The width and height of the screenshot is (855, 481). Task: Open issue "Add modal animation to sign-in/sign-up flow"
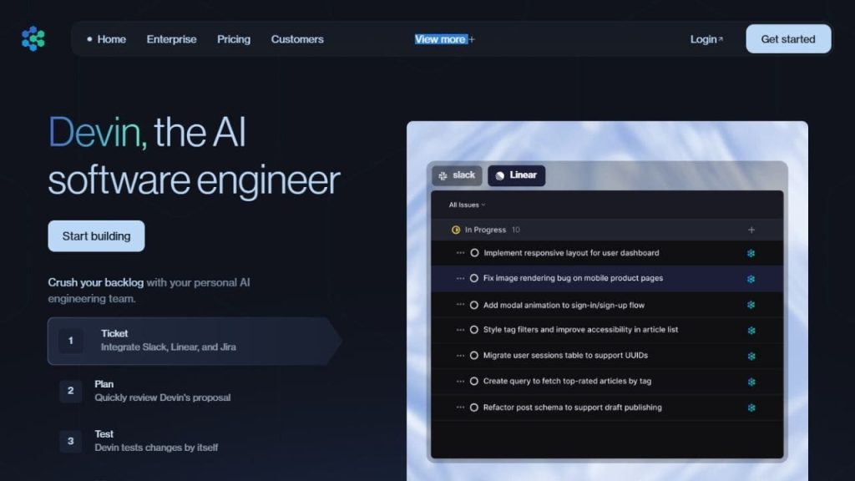564,306
